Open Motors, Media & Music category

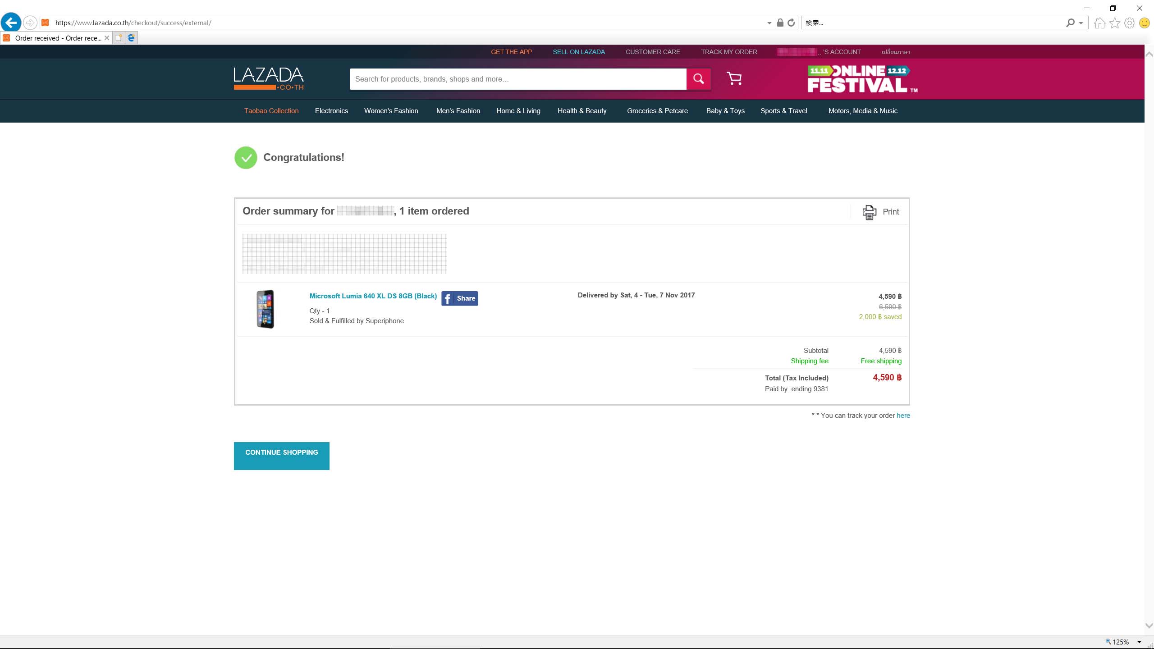click(x=863, y=111)
